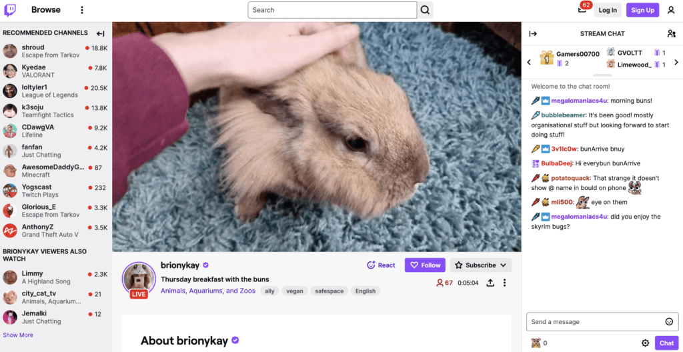Collapse the recommended channels sidebar
Viewport: 683px width, 352px height.
pyautogui.click(x=101, y=33)
